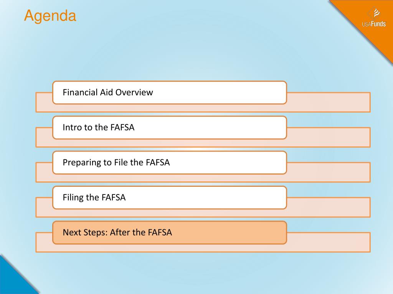The image size is (393, 294).
Task: Click pale bar behind Filing the FAFSA
Action: click(329, 207)
